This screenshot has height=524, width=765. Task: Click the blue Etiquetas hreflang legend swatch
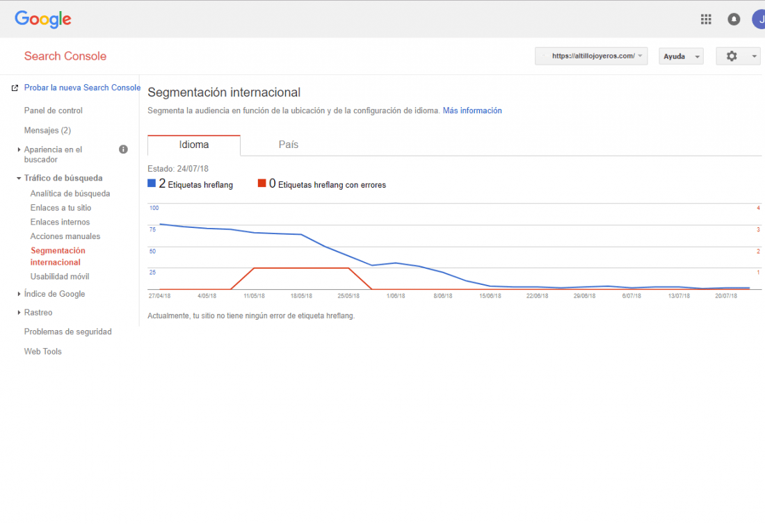pyautogui.click(x=151, y=183)
